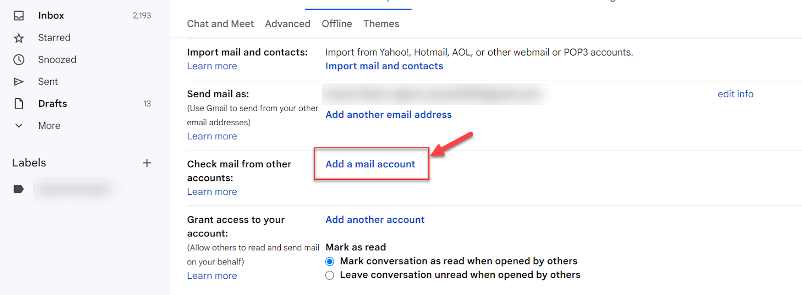Select "Leave conversation unread when opened by others"
802x295 pixels.
point(329,275)
